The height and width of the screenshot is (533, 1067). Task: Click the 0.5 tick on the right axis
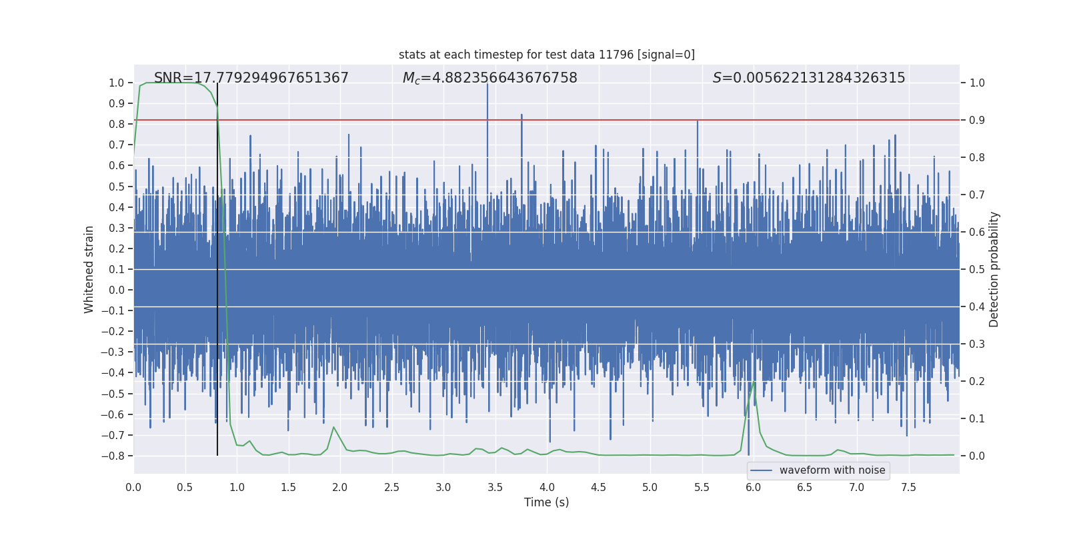click(977, 269)
